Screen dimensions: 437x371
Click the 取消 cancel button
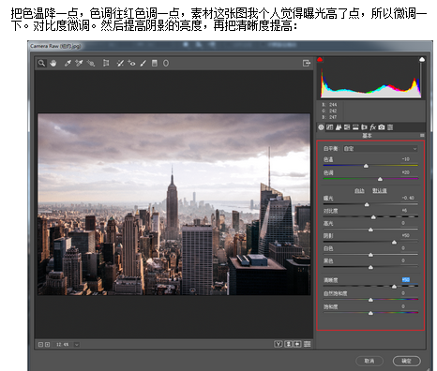(x=369, y=361)
